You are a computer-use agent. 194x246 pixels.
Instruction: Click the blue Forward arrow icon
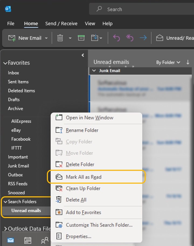pos(143,38)
